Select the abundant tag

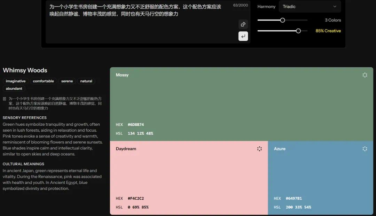(x=14, y=88)
